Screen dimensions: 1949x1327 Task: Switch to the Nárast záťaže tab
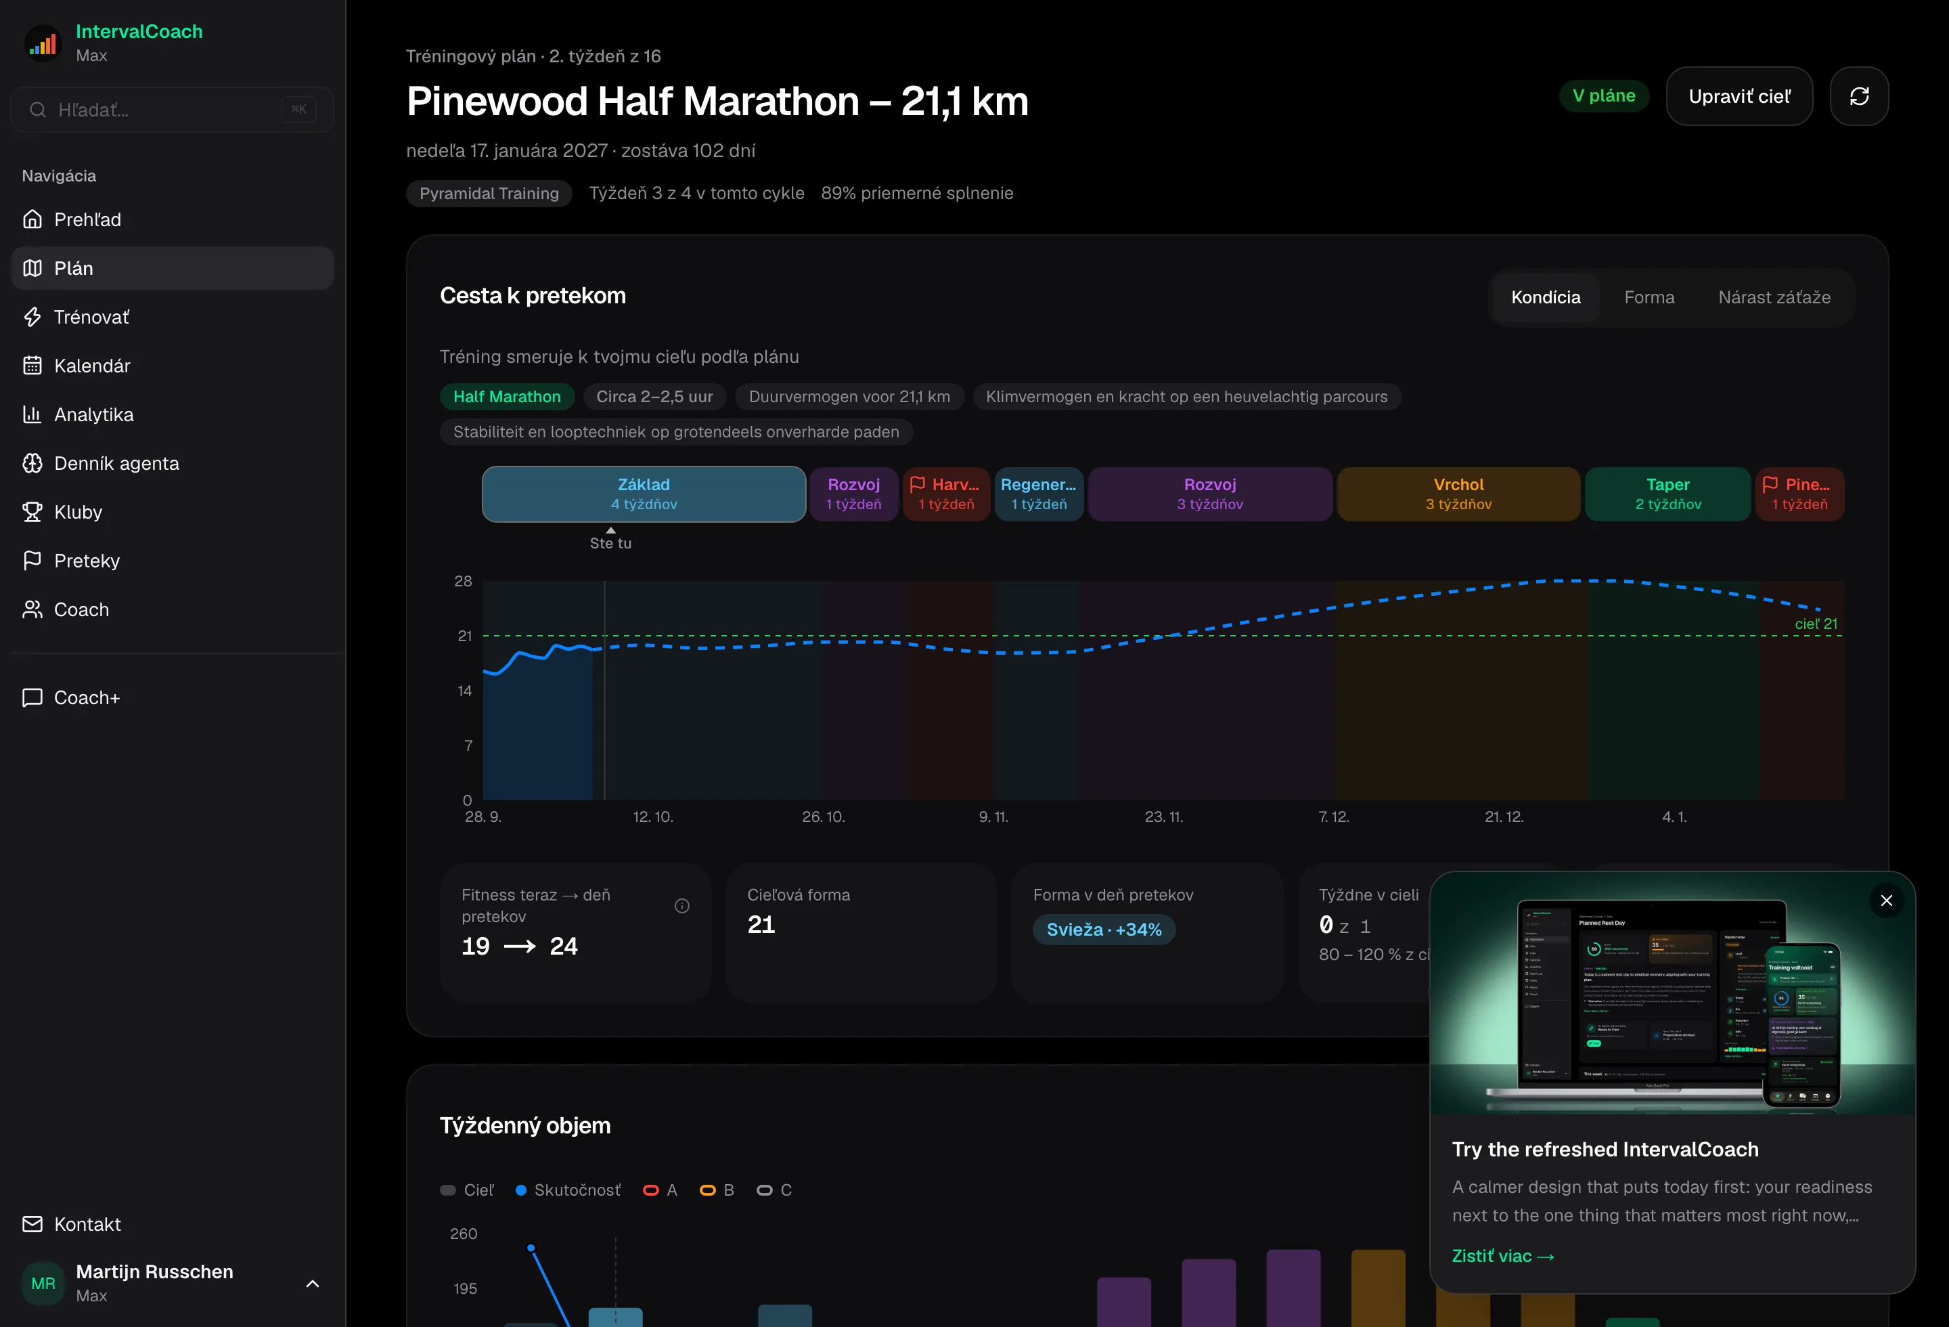pos(1774,297)
